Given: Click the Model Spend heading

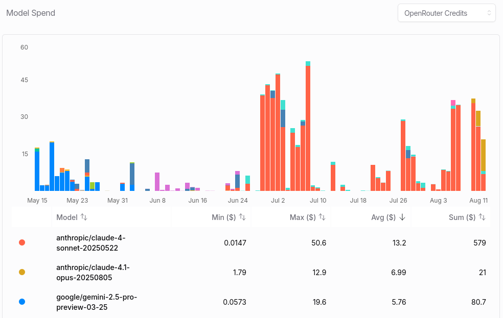Looking at the screenshot, I should coord(31,13).
